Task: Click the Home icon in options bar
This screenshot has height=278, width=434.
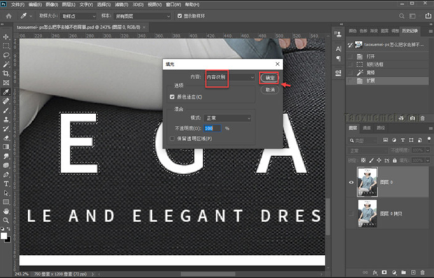Action: point(9,16)
